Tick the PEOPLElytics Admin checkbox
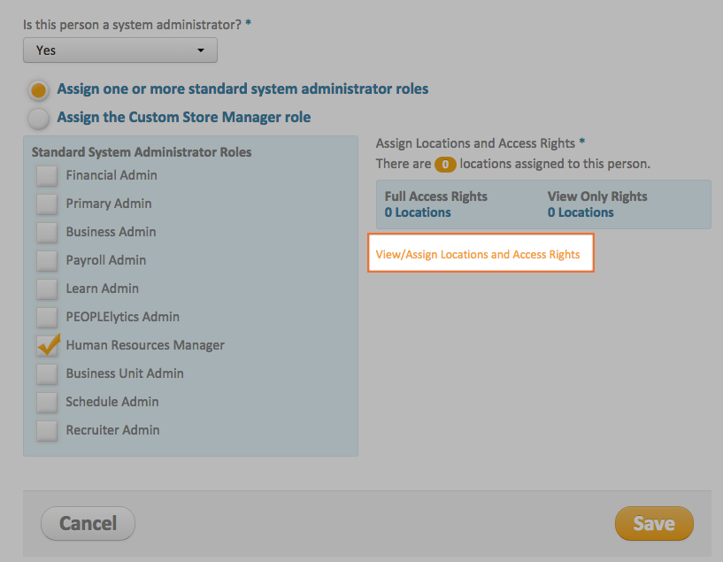Image resolution: width=723 pixels, height=562 pixels. [47, 317]
